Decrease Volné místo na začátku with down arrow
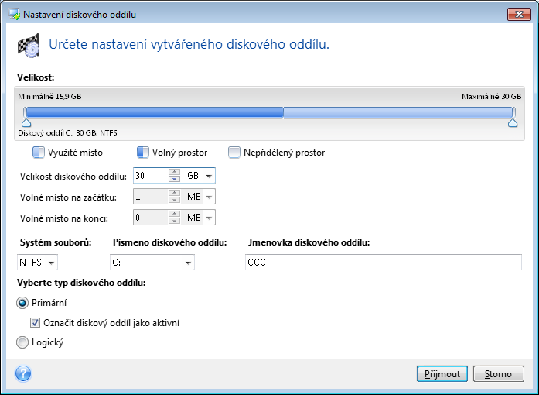Viewport: 539px width, 395px height. pos(175,201)
